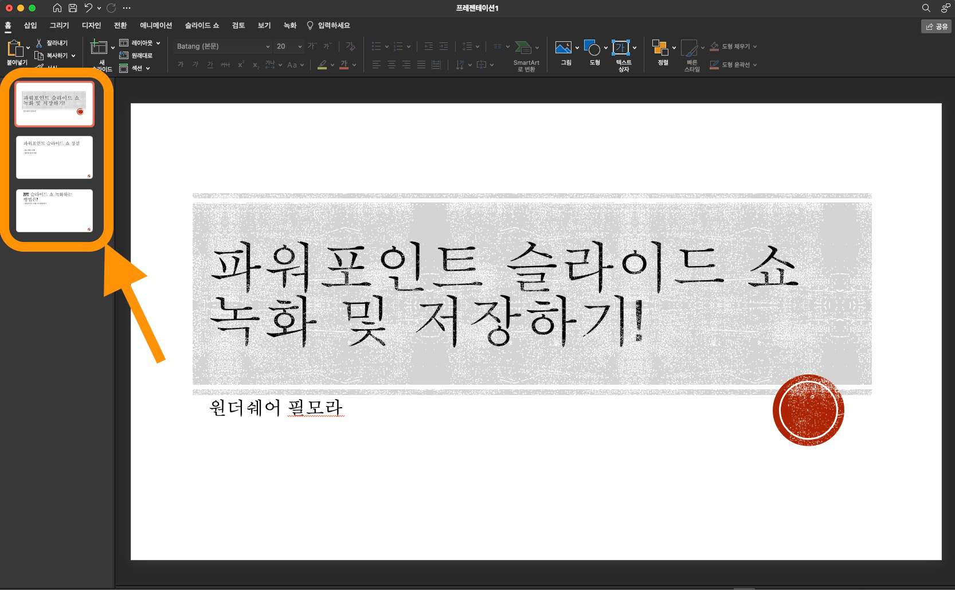
Task: Toggle italic text formatting
Action: (195, 65)
